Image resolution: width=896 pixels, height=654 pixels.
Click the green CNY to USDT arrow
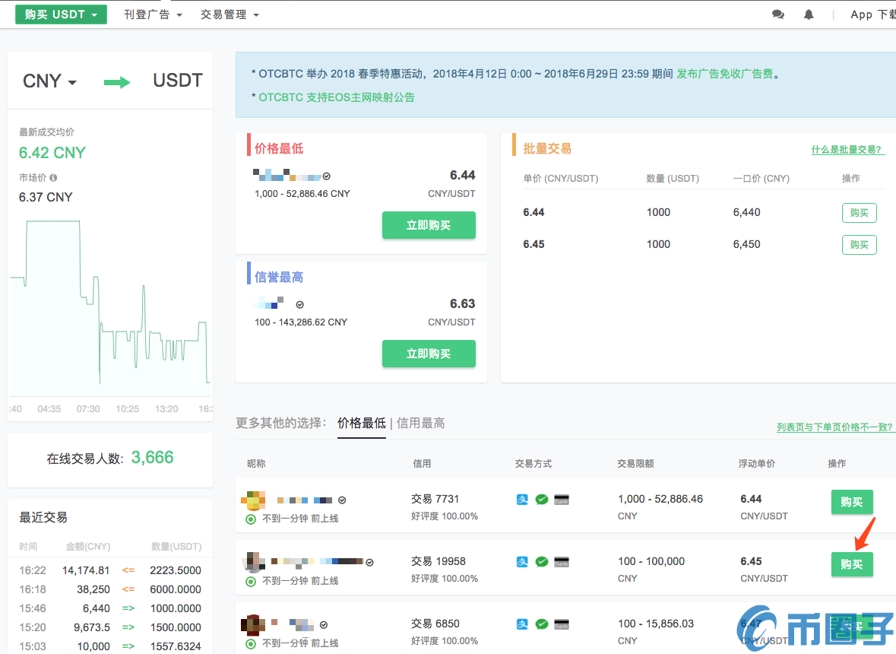117,81
